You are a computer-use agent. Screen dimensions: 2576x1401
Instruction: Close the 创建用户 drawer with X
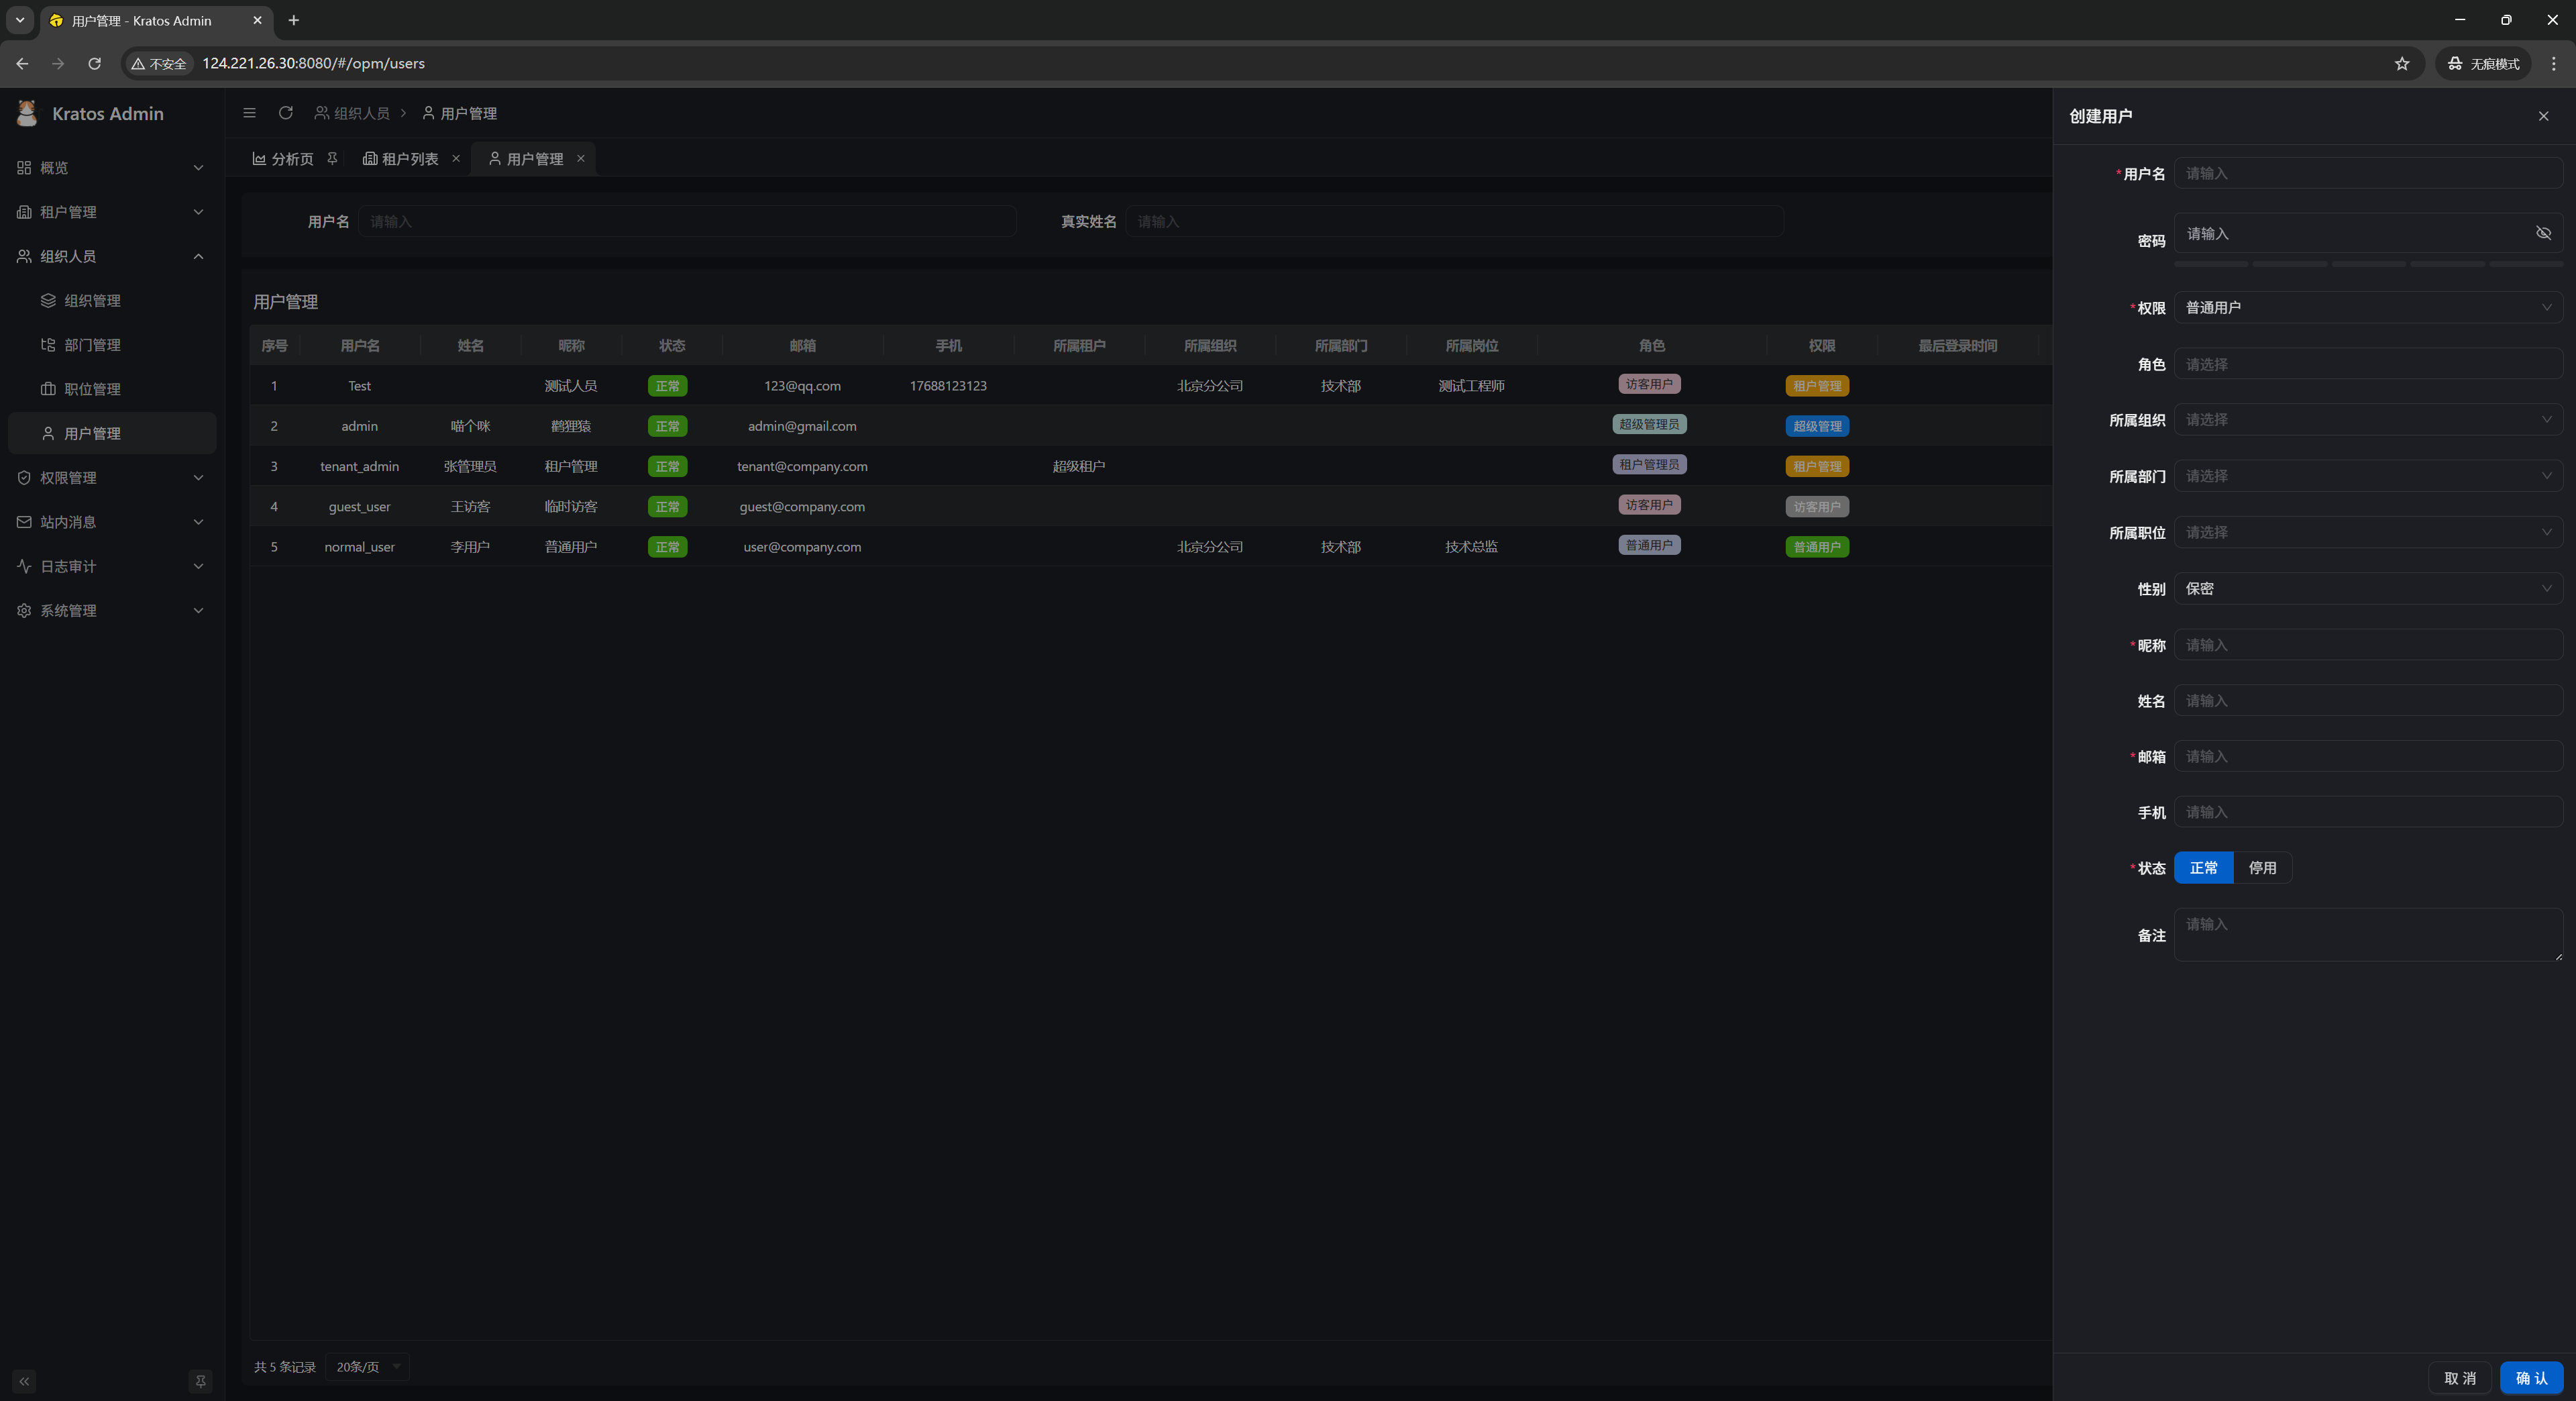[x=2543, y=116]
